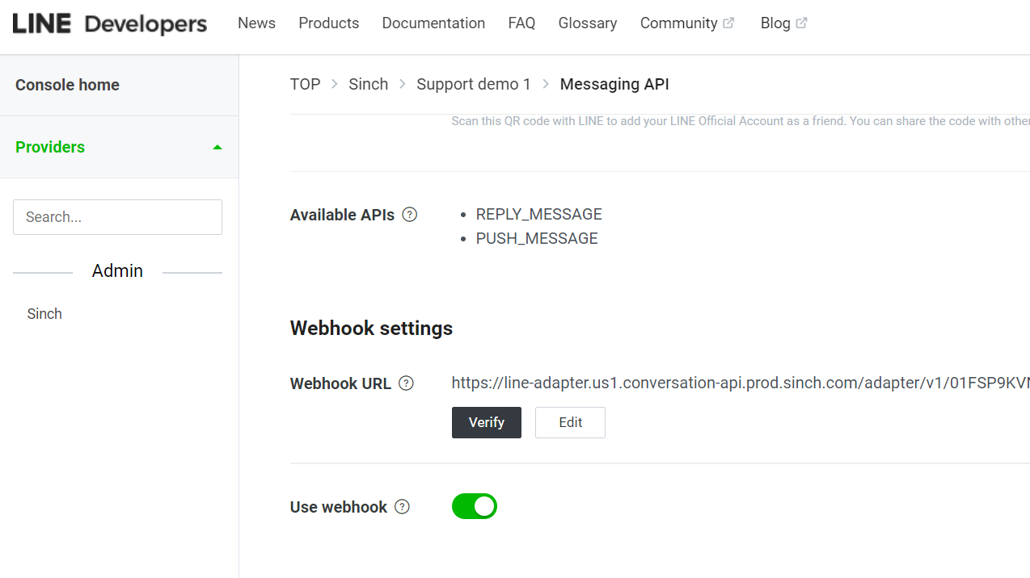The width and height of the screenshot is (1030, 578).
Task: Open Community via its external link icon
Action: pos(729,23)
